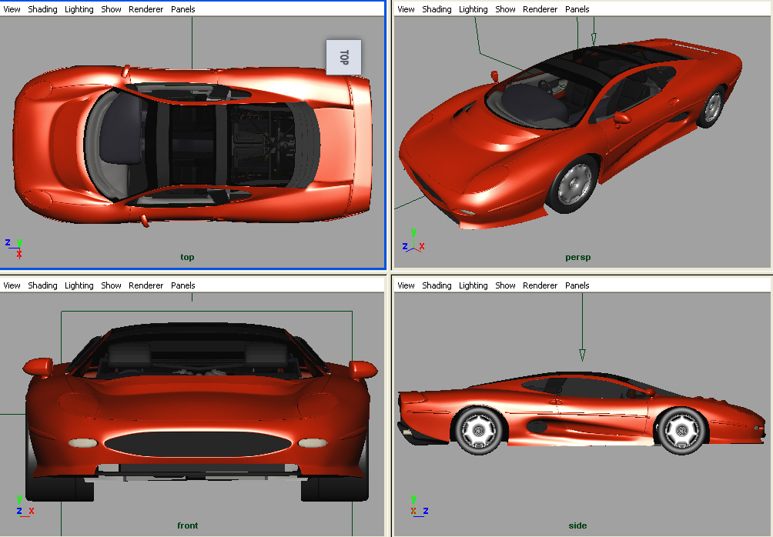Open Shading menu in top viewport

[x=42, y=9]
